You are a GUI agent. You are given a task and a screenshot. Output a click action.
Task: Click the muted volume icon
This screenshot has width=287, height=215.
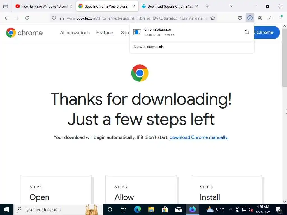pos(251,209)
